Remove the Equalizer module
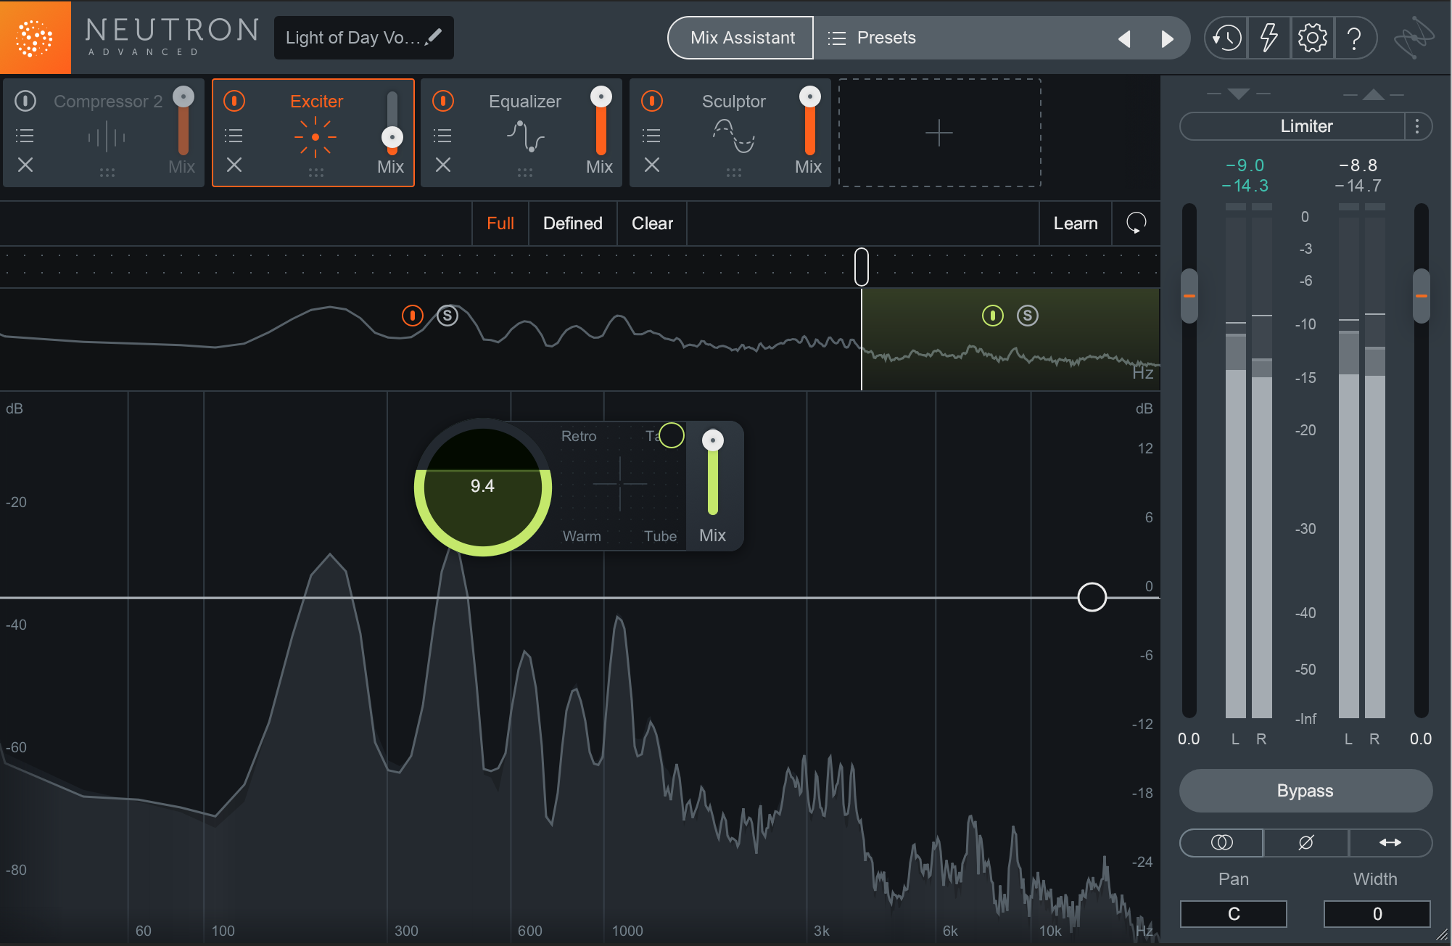The image size is (1452, 946). pyautogui.click(x=443, y=165)
